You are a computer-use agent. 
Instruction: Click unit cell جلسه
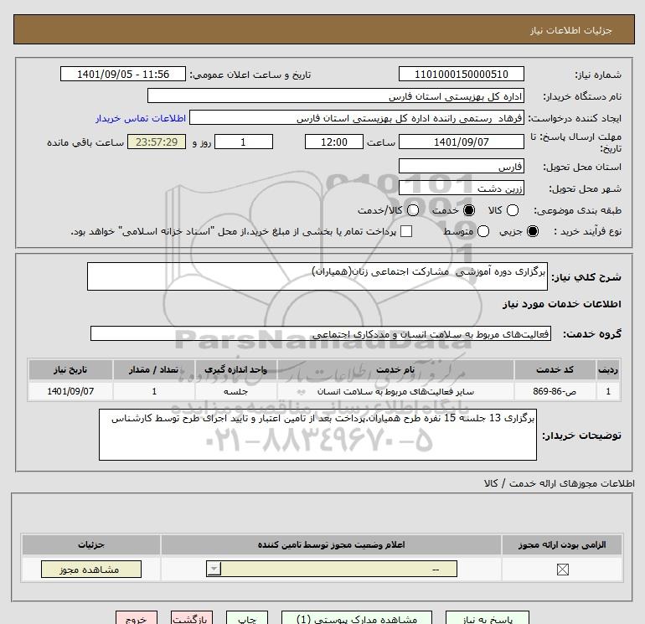235,392
